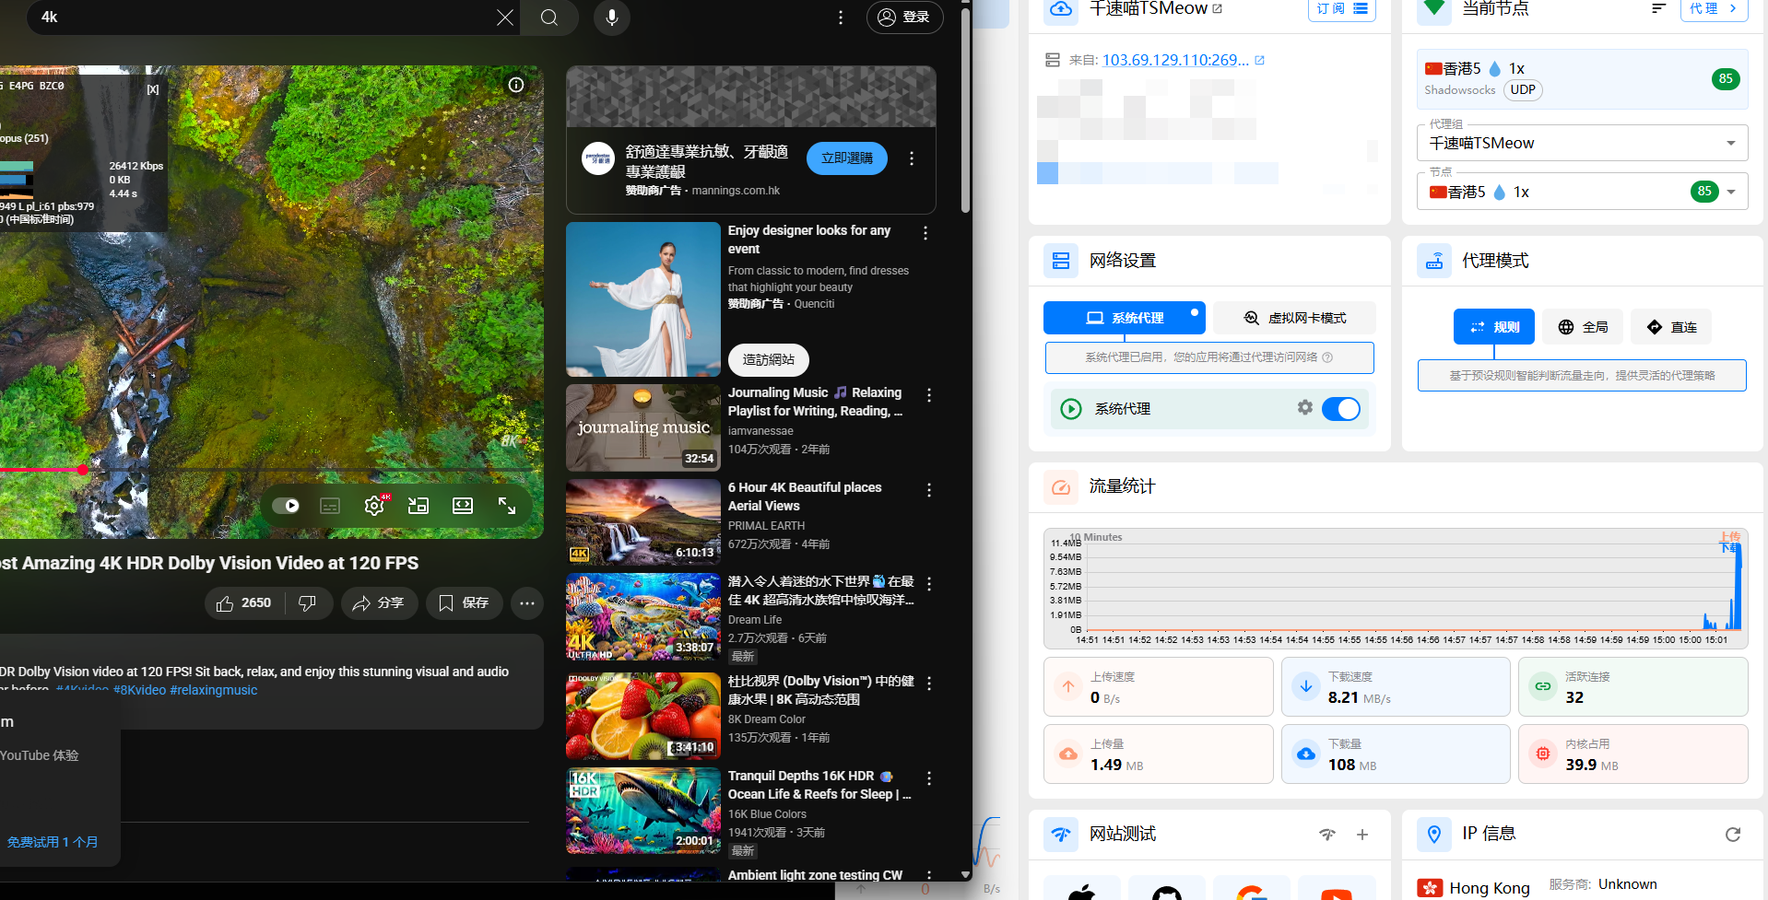Open player settings gear icon
The height and width of the screenshot is (900, 1768).
374,506
